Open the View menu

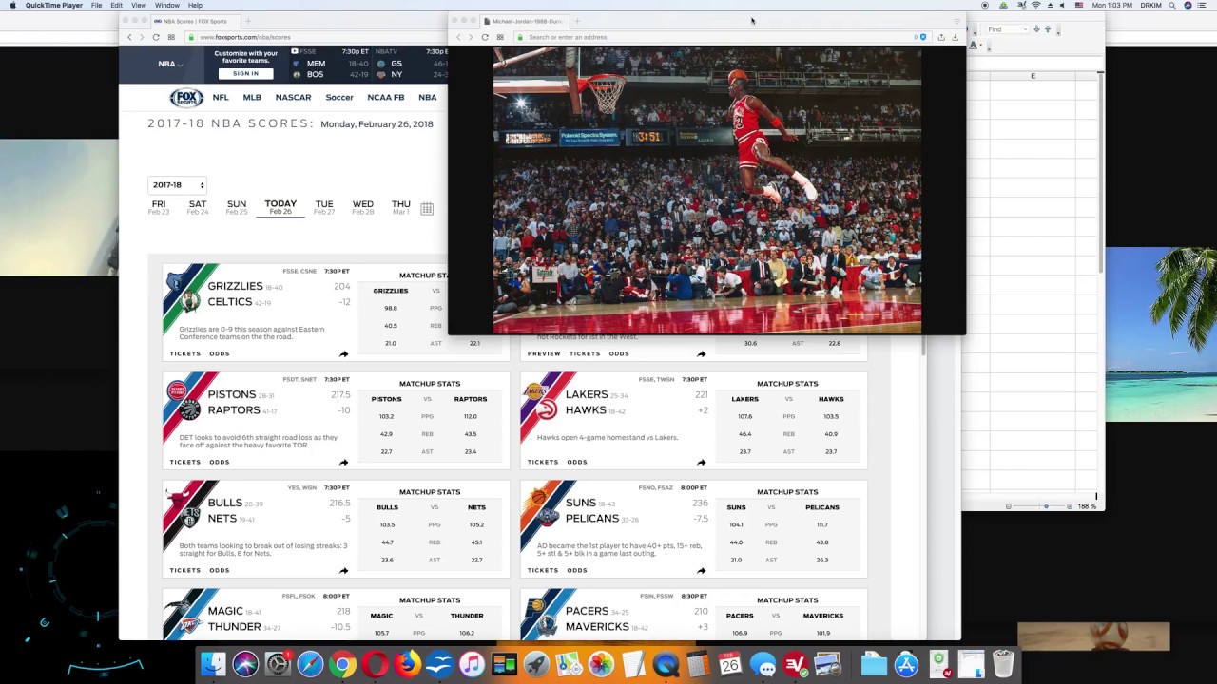139,5
